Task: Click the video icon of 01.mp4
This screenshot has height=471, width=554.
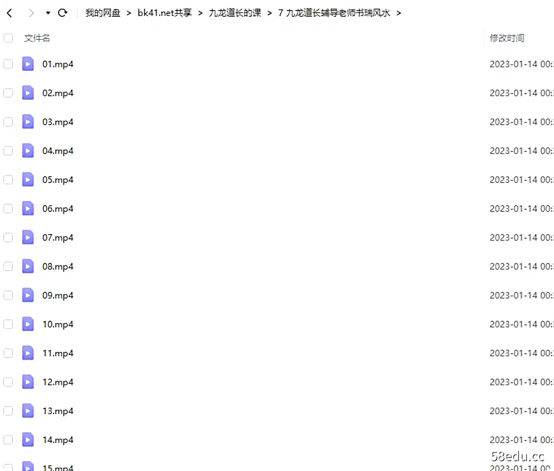Action: [28, 64]
